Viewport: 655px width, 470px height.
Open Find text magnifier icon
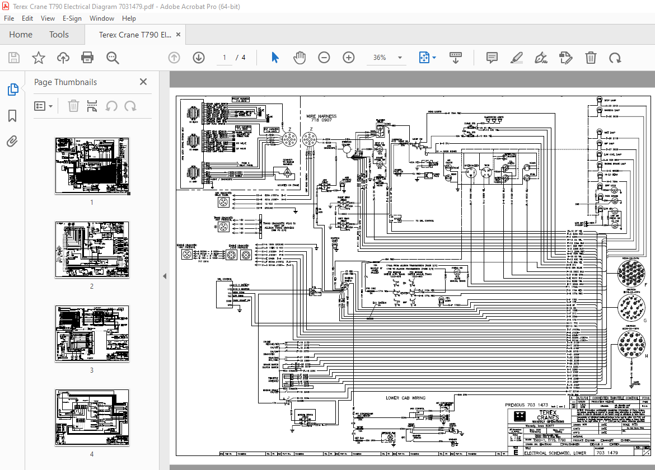tap(113, 58)
